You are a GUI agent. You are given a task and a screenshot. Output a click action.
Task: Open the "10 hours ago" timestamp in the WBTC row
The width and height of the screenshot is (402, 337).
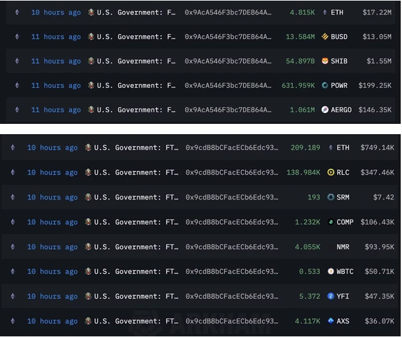point(52,272)
